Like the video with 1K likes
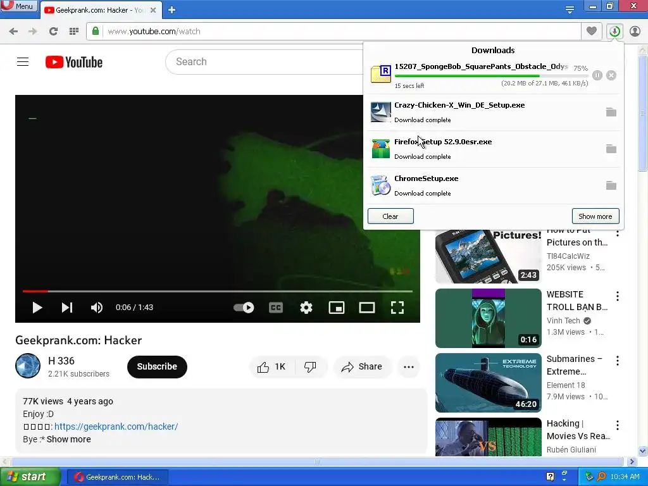 (x=272, y=366)
